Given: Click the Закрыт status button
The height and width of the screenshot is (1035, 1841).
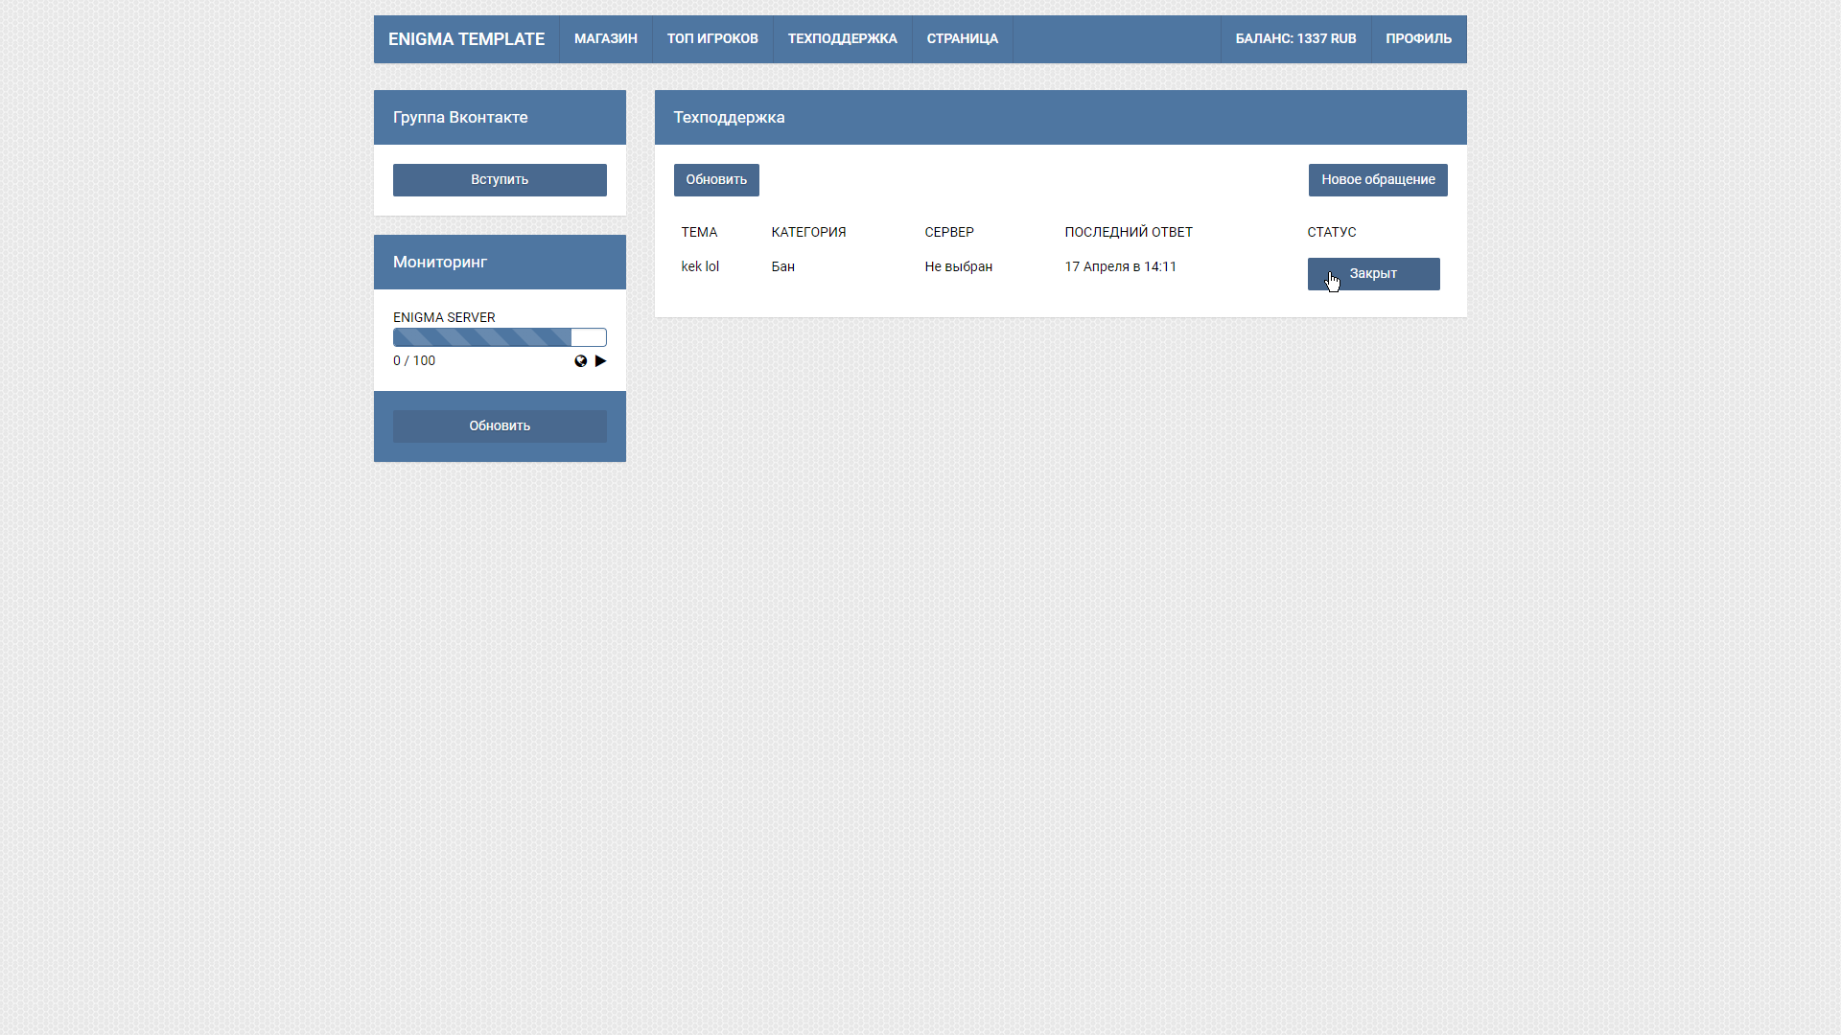Looking at the screenshot, I should pyautogui.click(x=1373, y=274).
